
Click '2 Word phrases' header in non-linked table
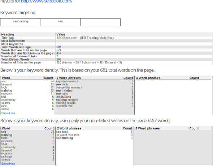[x=69, y=128]
